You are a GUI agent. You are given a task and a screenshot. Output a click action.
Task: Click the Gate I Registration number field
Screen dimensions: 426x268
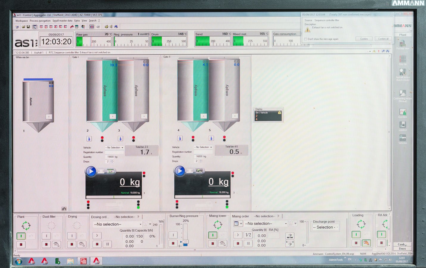[114, 152]
